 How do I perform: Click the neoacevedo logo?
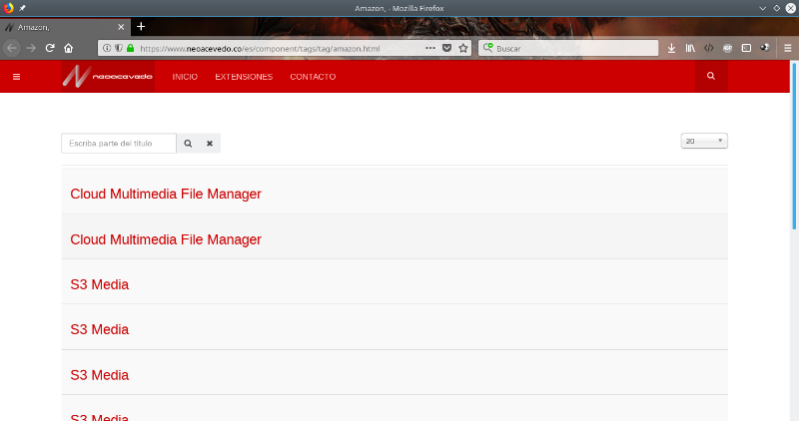pos(108,77)
